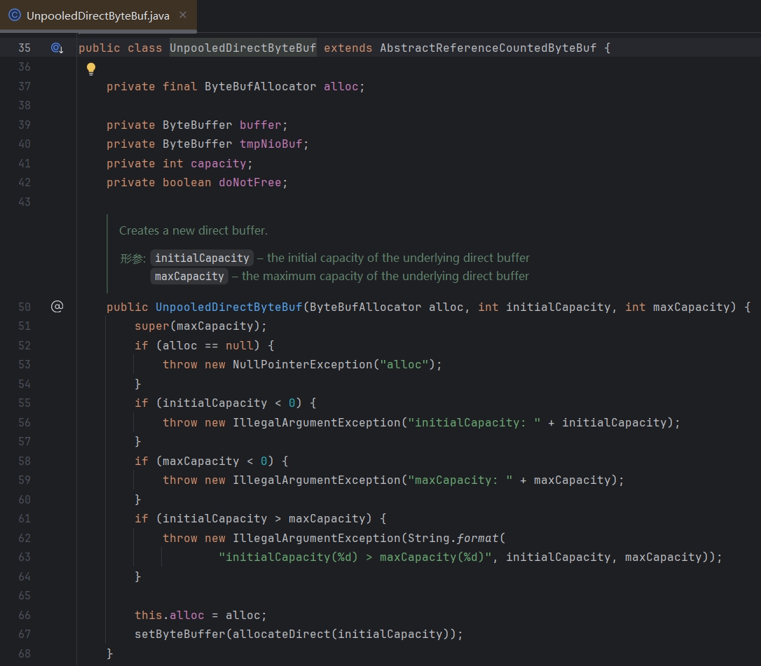Open the yellow lightbulb quick-fix suggestions

point(91,69)
